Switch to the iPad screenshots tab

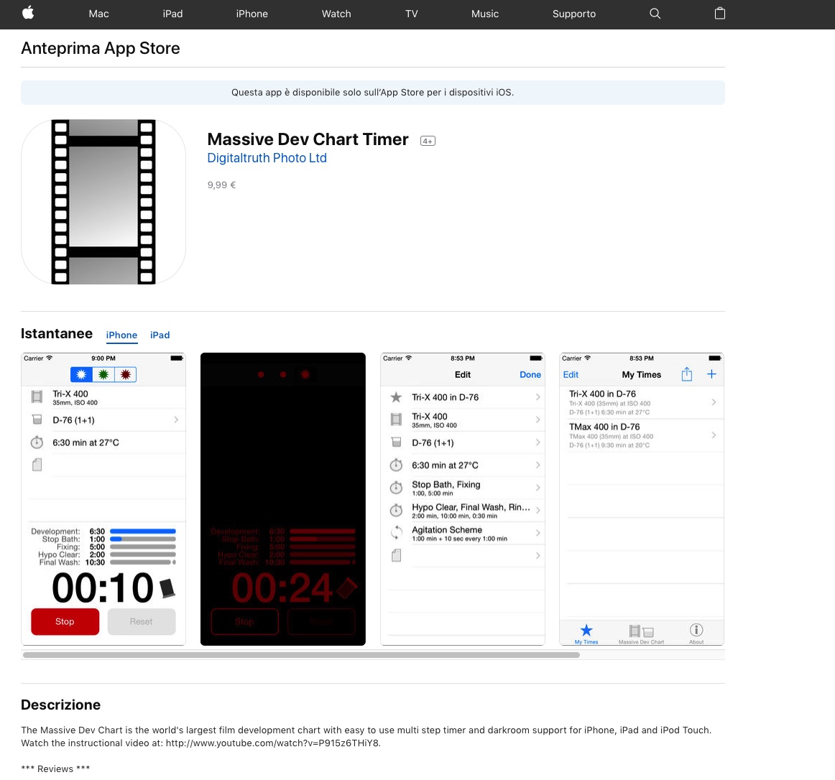point(160,335)
